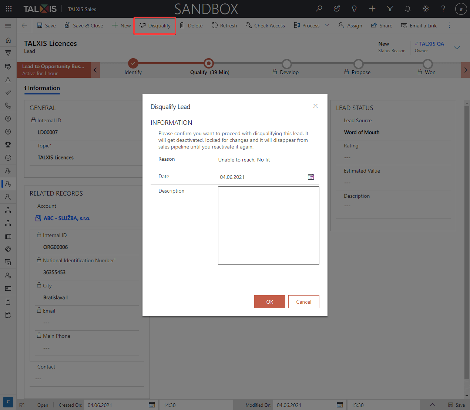Screen dimensions: 470x410
Task: Click Save in the command bar
Action: click(x=46, y=26)
